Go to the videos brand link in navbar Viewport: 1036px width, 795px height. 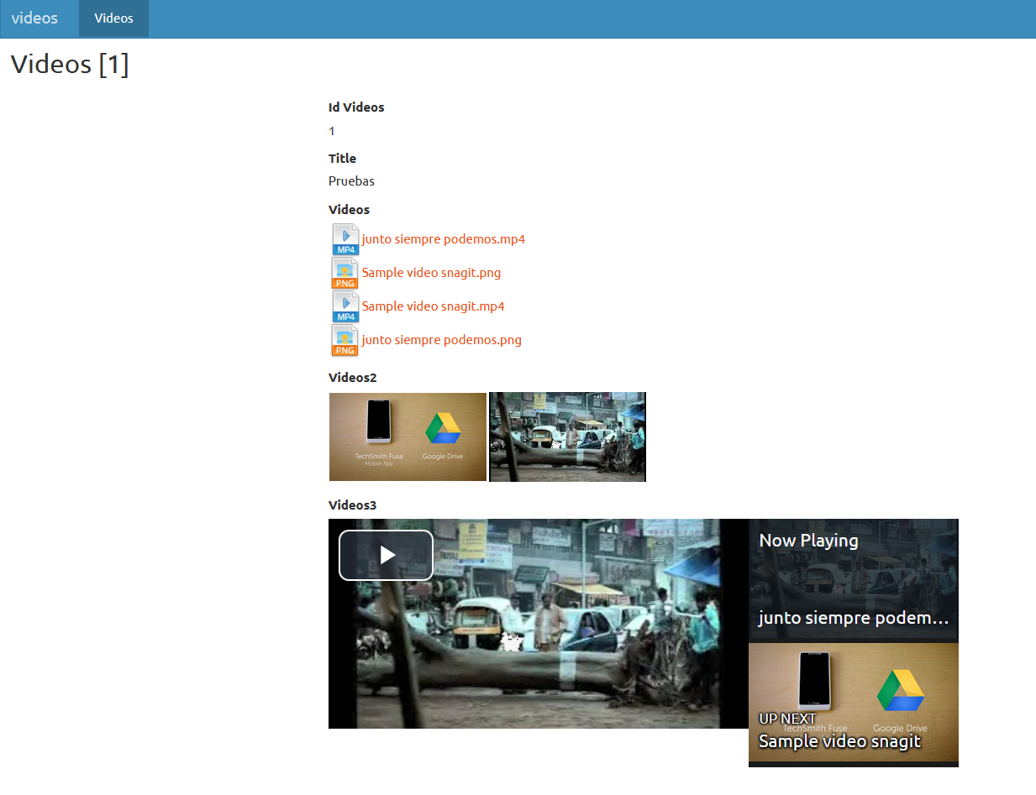[34, 18]
